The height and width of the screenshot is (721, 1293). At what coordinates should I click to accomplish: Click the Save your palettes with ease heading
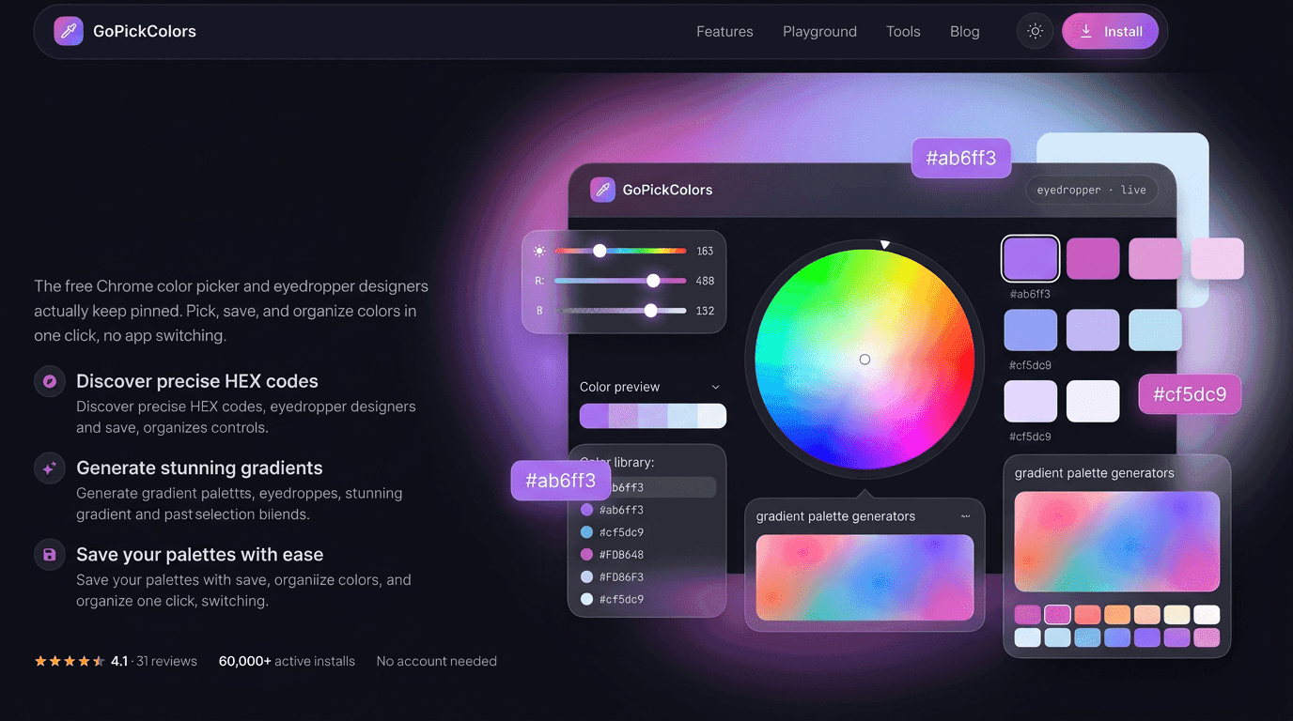(x=199, y=554)
